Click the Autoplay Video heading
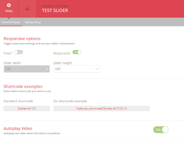This screenshot has width=184, height=144. 18,128
